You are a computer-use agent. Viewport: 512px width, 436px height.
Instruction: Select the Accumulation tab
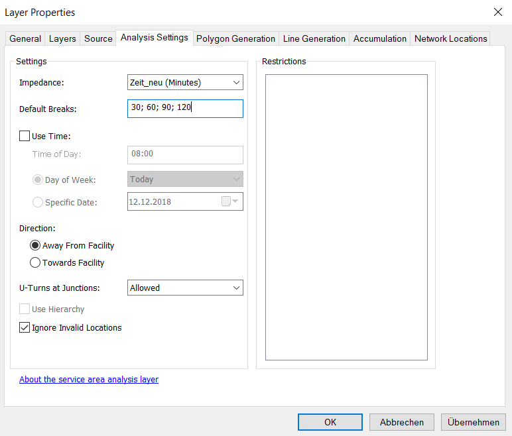click(380, 38)
